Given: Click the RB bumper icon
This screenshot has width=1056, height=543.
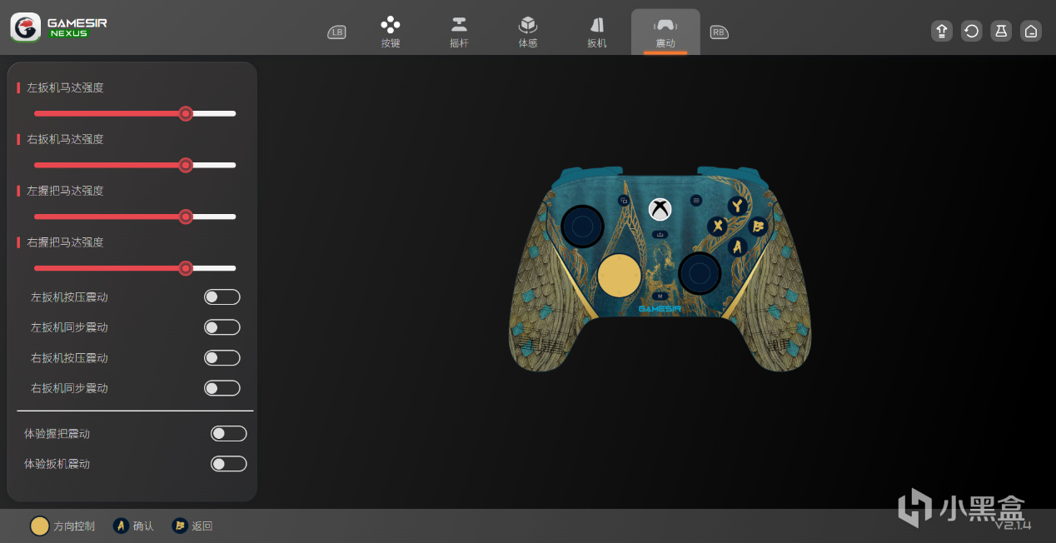Looking at the screenshot, I should pyautogui.click(x=719, y=32).
